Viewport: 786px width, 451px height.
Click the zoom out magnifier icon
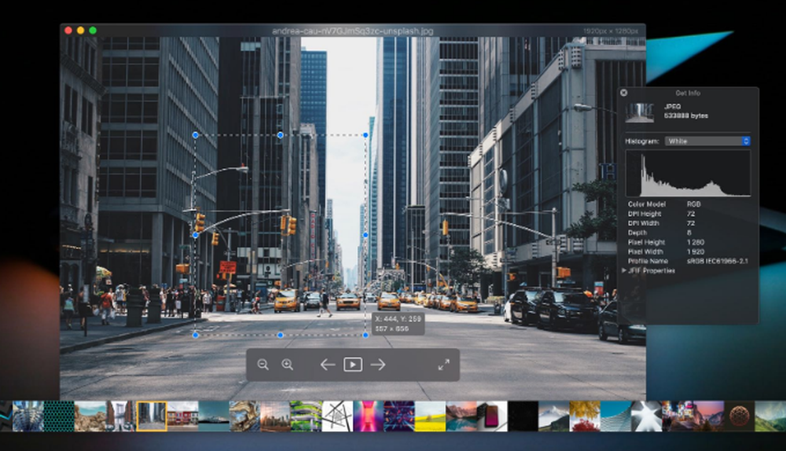pyautogui.click(x=263, y=365)
